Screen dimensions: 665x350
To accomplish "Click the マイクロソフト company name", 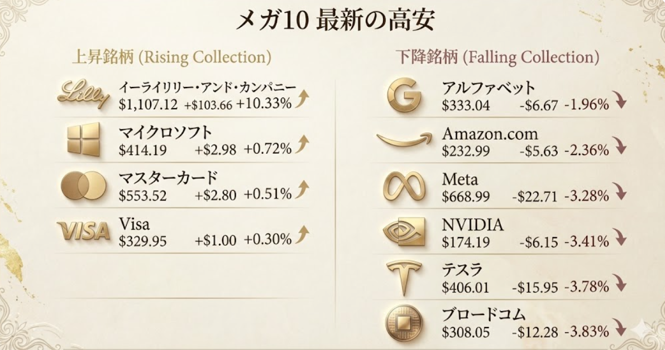I will pyautogui.click(x=165, y=133).
